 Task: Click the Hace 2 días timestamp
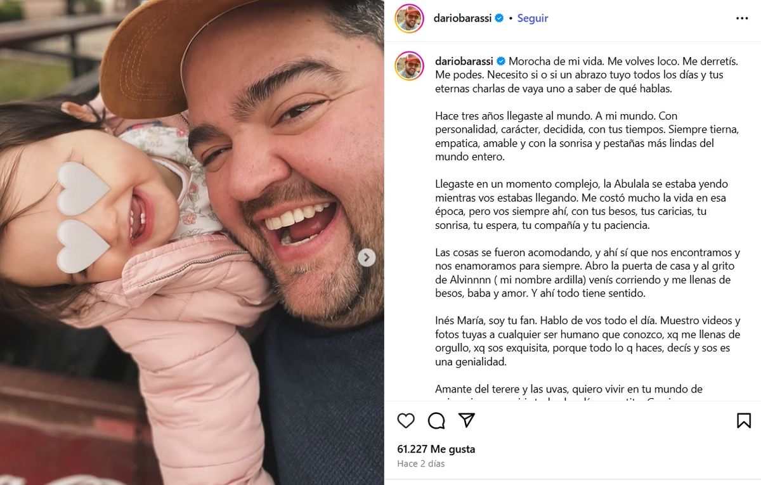tap(421, 463)
